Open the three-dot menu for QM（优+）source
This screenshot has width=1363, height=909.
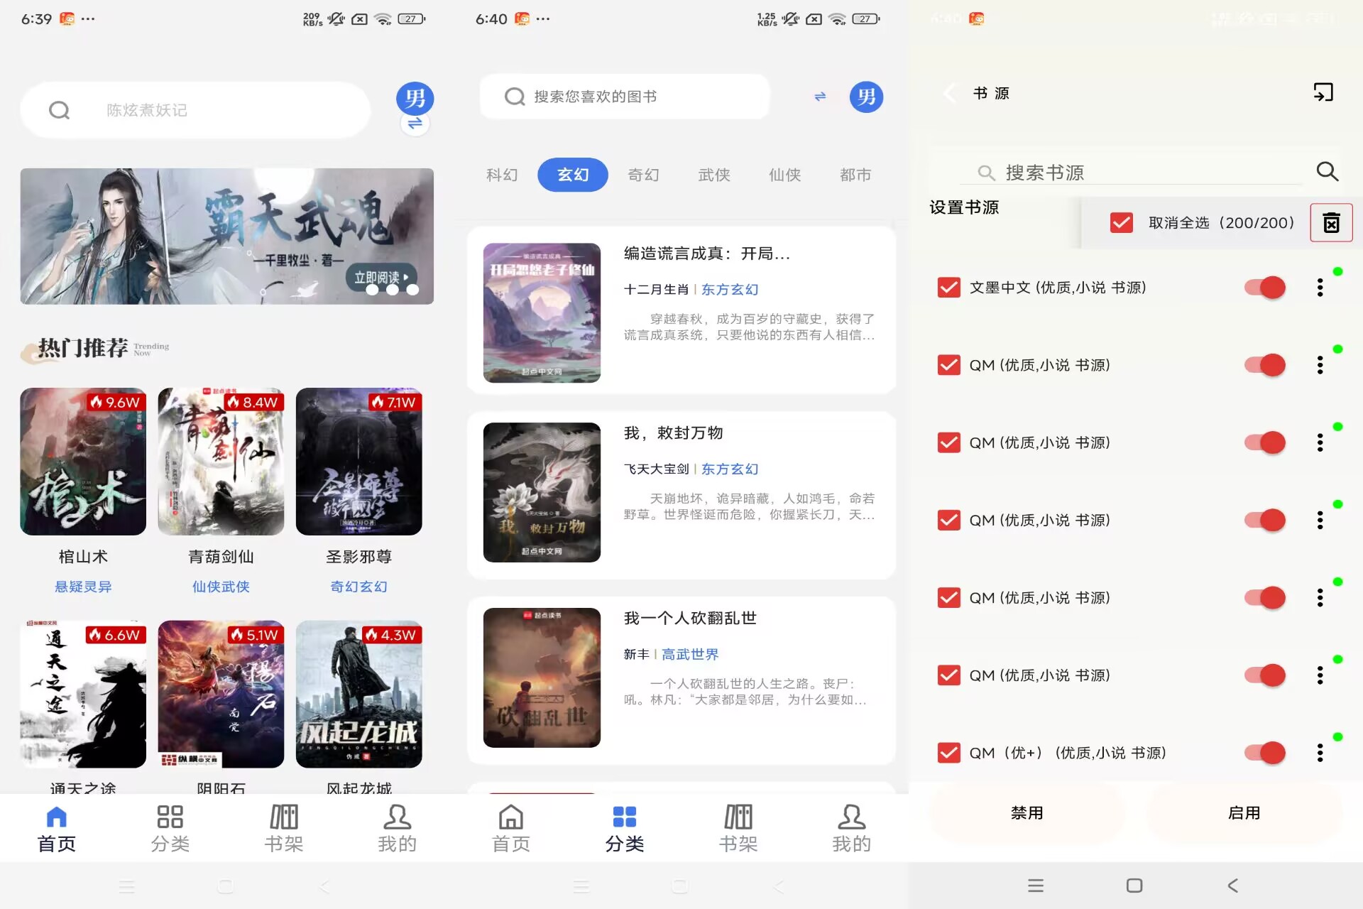[x=1320, y=752]
